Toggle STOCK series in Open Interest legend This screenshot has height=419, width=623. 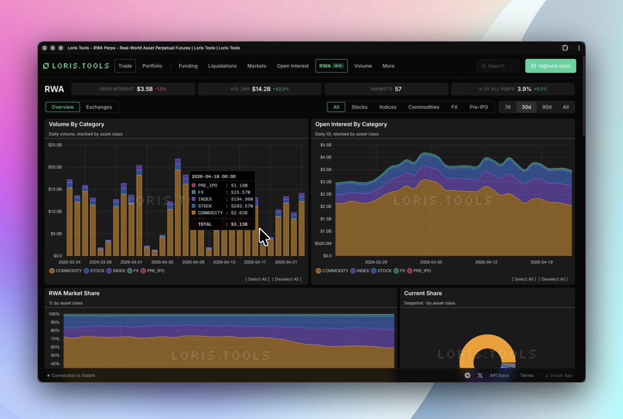coord(382,271)
